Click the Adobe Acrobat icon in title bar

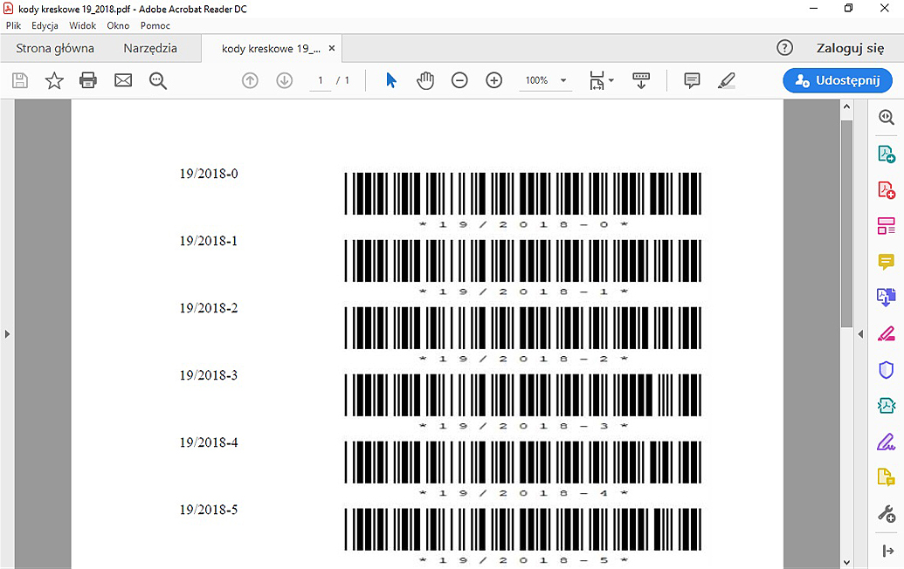tap(9, 9)
